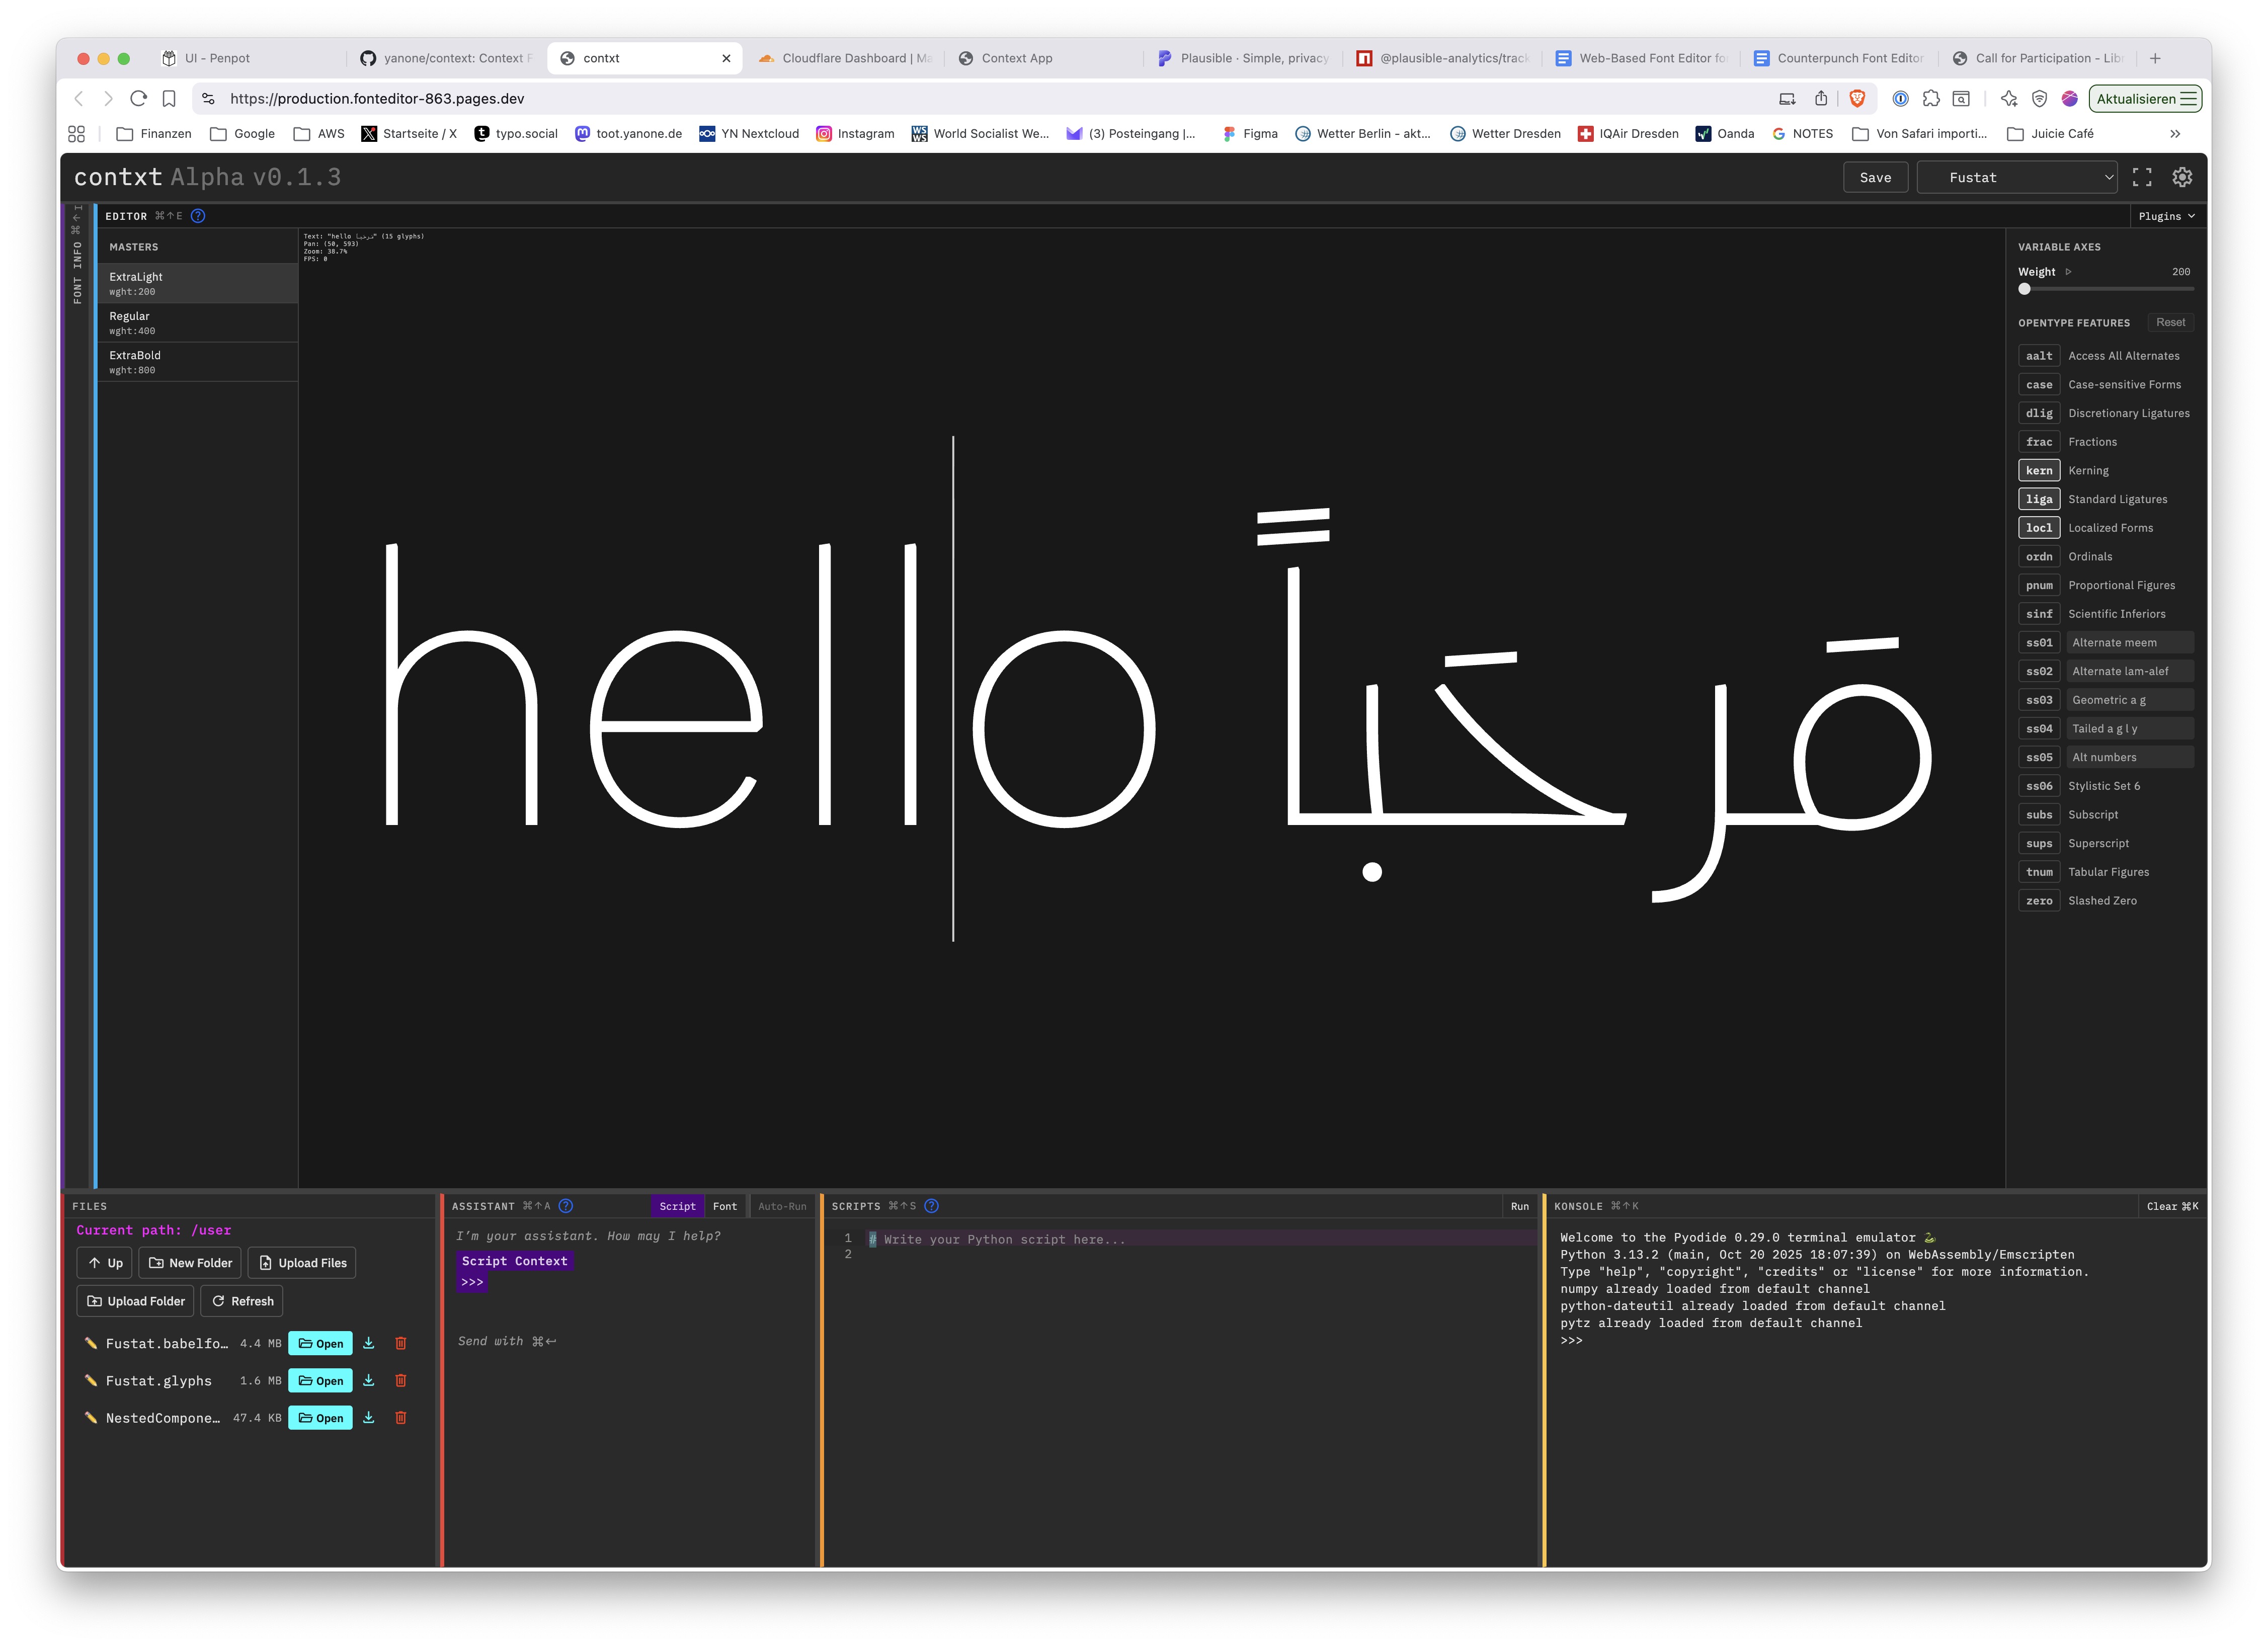Enable the ss01 Alternate meem feature

coord(2039,642)
